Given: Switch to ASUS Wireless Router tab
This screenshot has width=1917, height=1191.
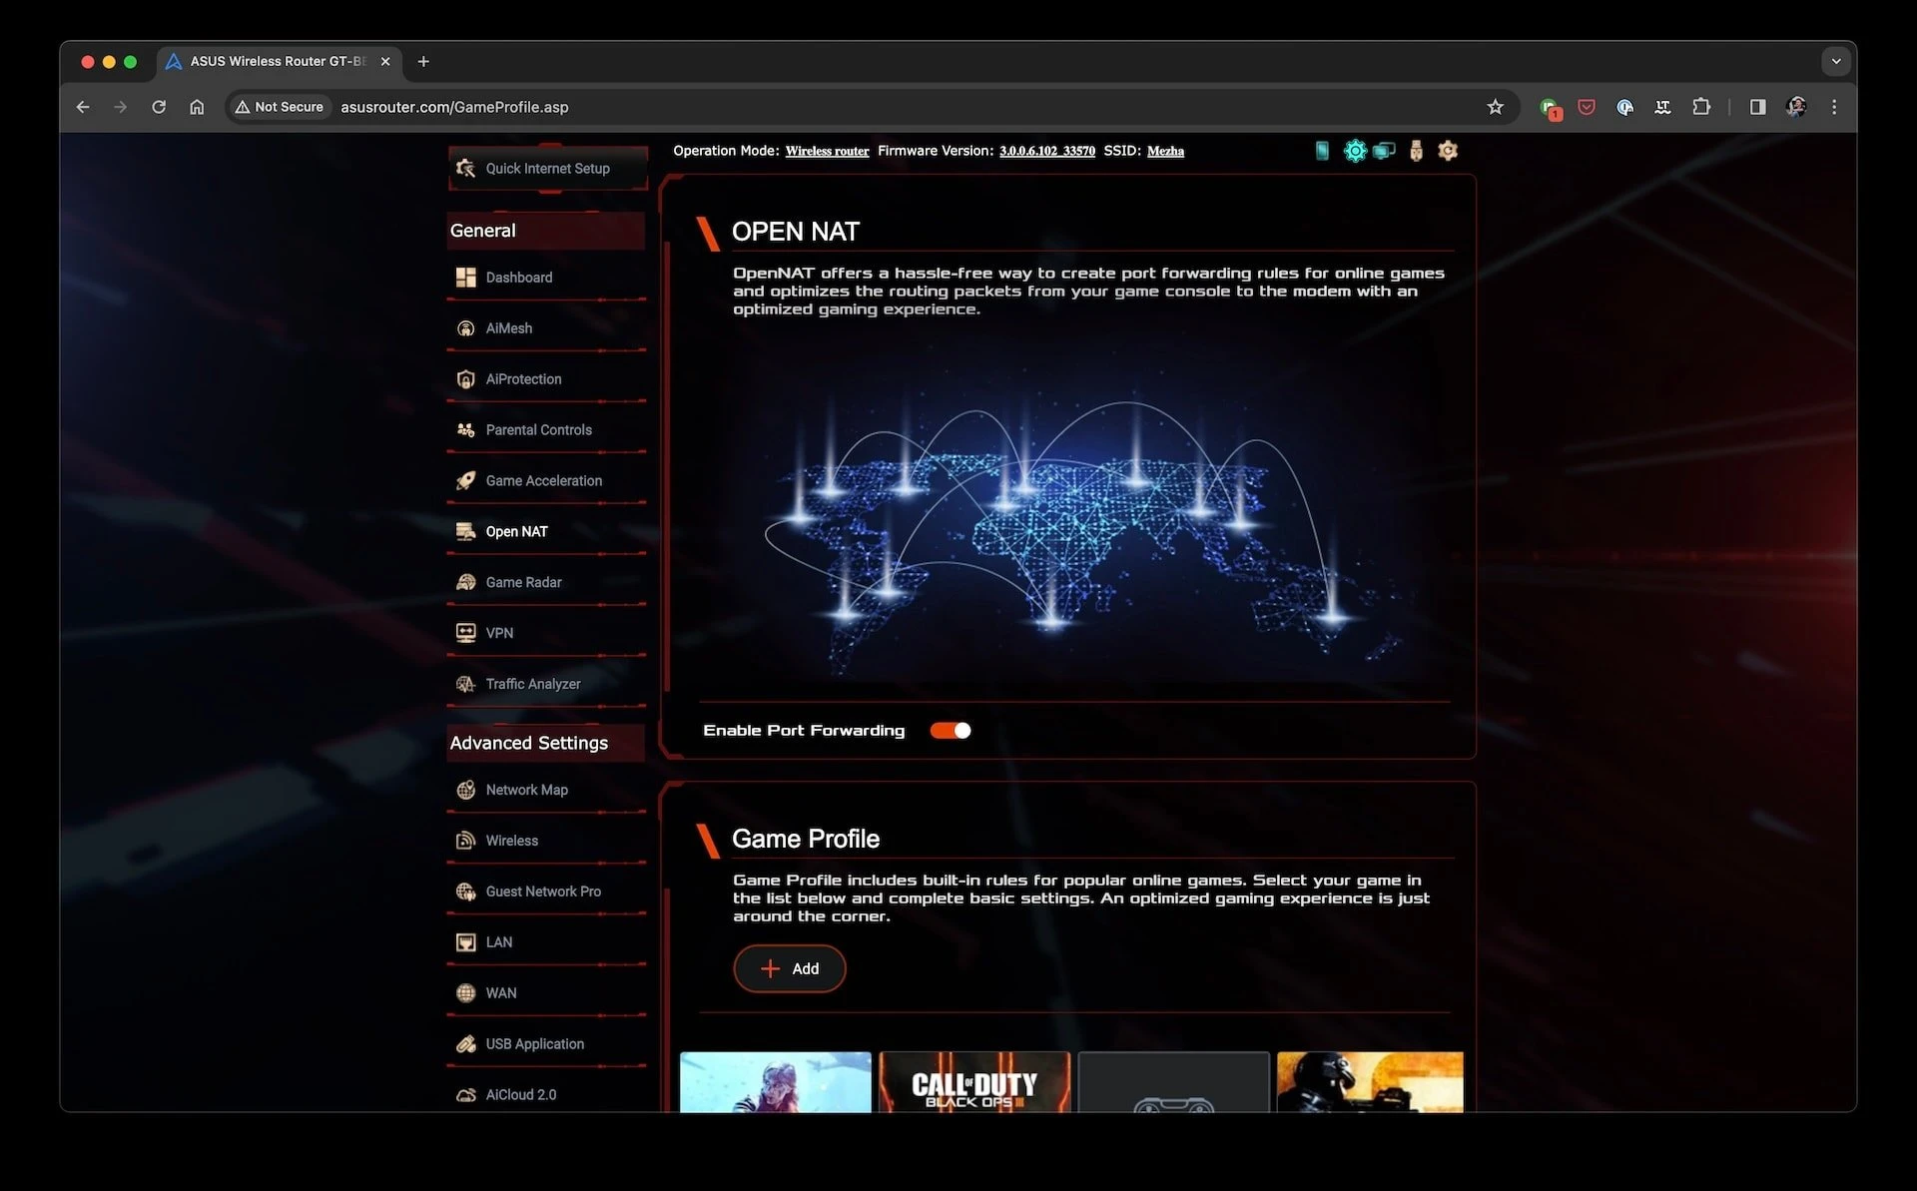Looking at the screenshot, I should click(x=279, y=61).
